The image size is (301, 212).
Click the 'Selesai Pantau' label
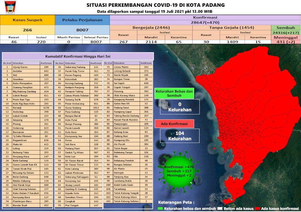click(96, 37)
